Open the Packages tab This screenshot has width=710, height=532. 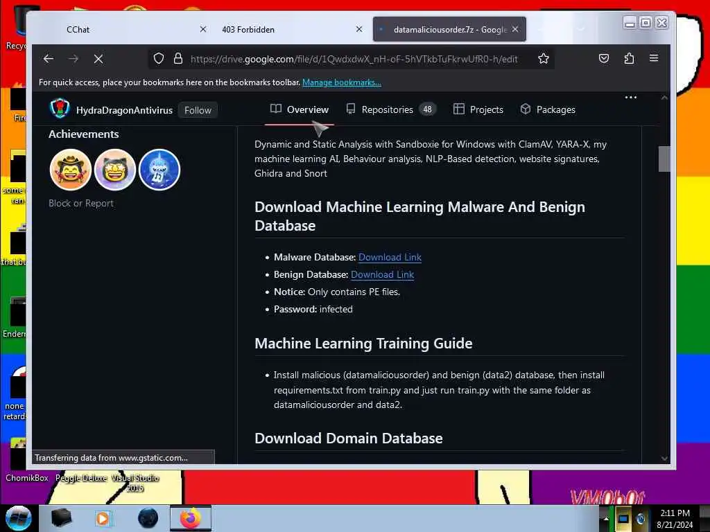[548, 109]
